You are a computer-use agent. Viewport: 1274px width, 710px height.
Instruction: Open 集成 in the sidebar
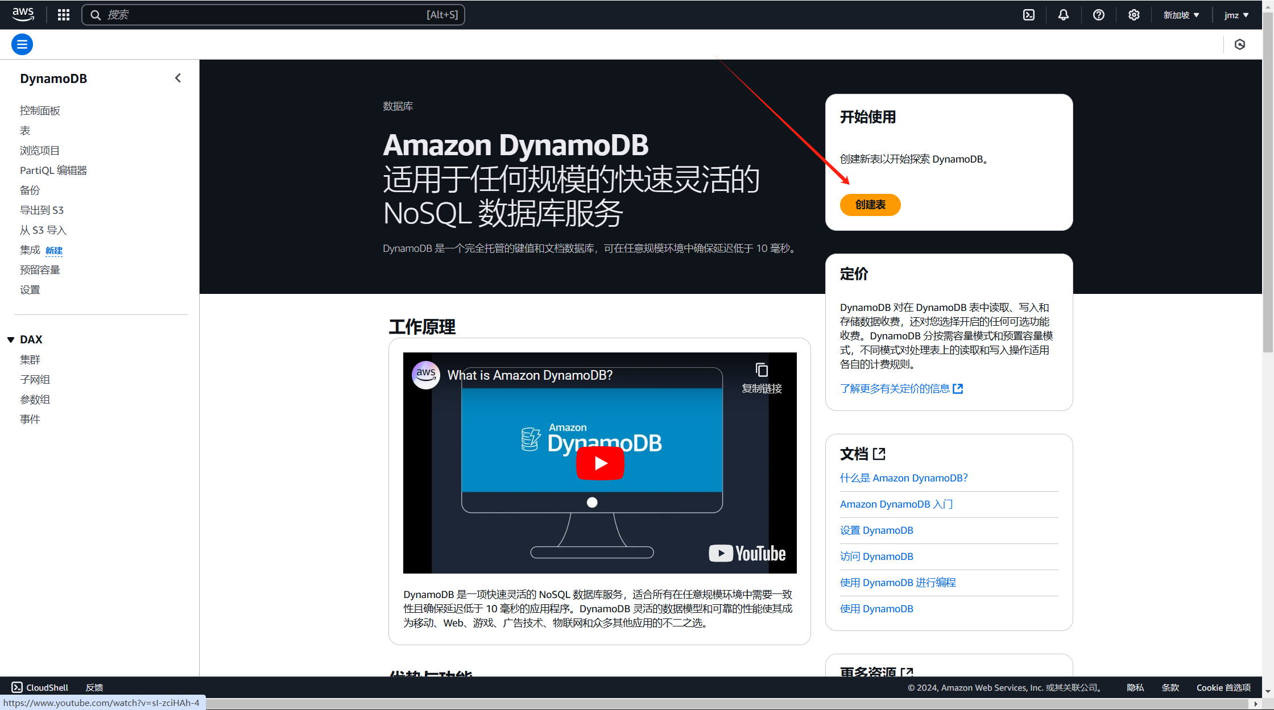[x=30, y=250]
